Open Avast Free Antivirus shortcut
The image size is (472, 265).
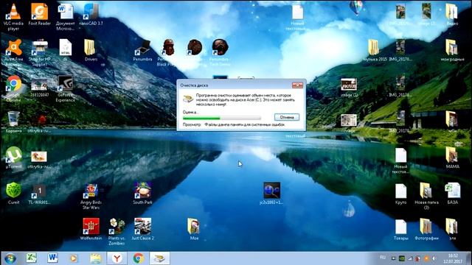coord(13,52)
